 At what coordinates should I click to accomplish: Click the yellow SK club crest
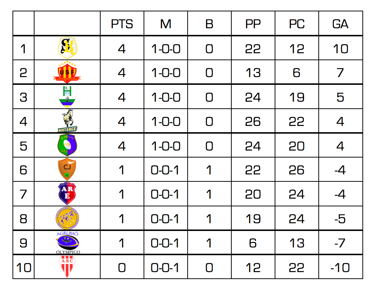click(68, 48)
